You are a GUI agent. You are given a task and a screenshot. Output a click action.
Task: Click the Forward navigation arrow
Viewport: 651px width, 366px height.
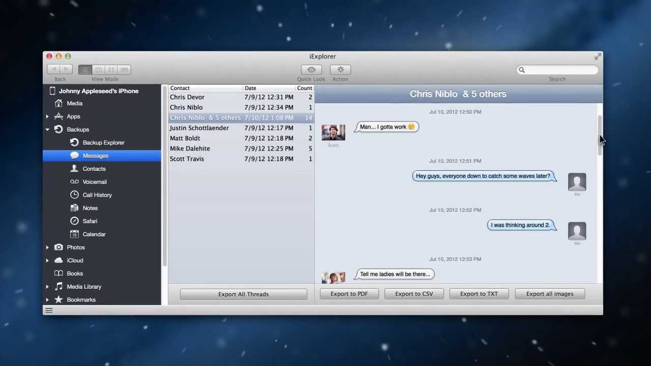66,70
